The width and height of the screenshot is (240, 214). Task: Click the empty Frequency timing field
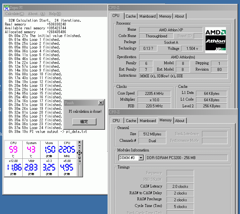pyautogui.click(x=180, y=173)
